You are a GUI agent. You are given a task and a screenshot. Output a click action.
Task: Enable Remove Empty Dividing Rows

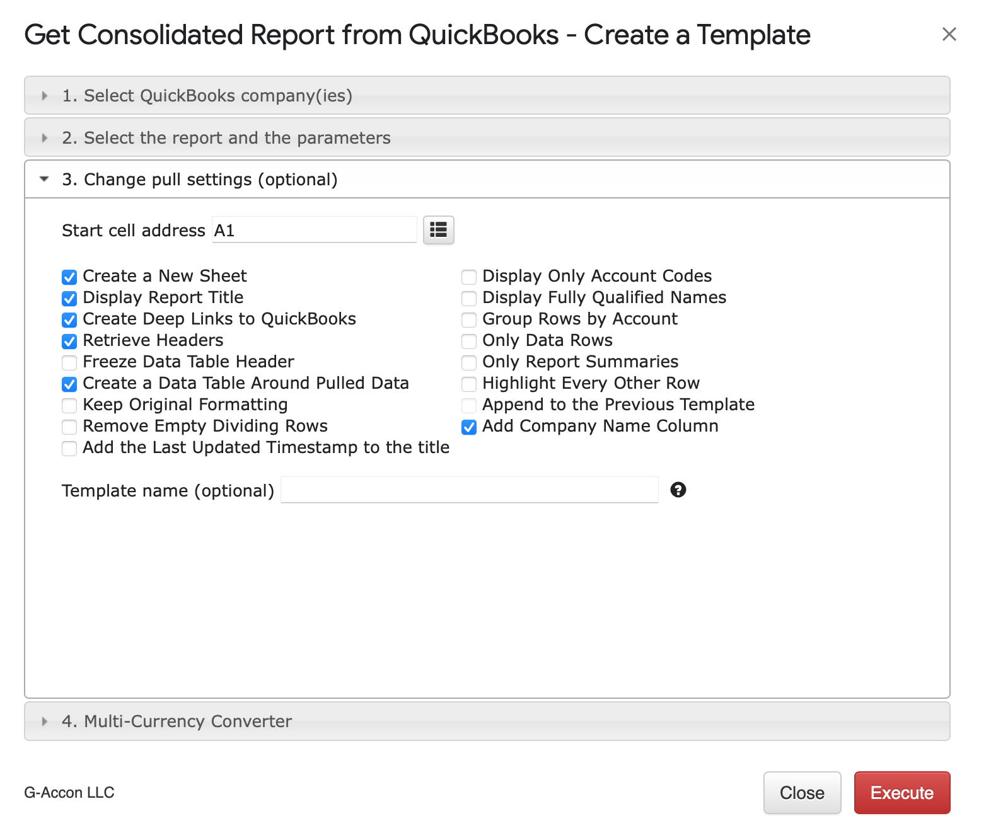coord(69,427)
